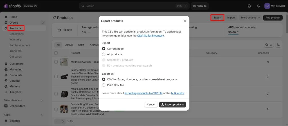The width and height of the screenshot is (288, 126).
Task: Tick the Leather Belts for Women row checkbox
Action: tap(56, 77)
